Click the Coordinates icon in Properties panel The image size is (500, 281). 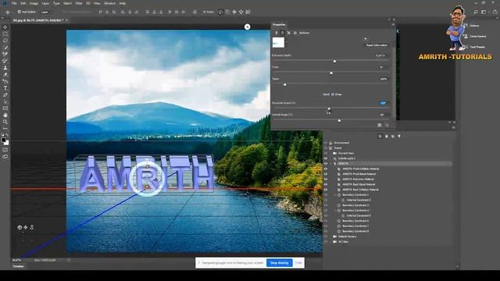pos(295,33)
